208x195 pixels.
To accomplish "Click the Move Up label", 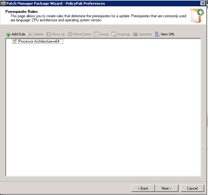I will [58, 34].
